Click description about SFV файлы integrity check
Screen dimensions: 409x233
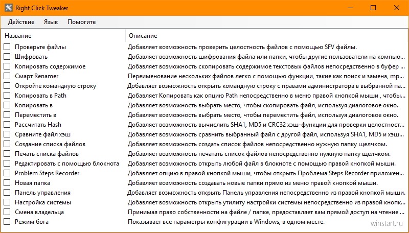pos(242,47)
